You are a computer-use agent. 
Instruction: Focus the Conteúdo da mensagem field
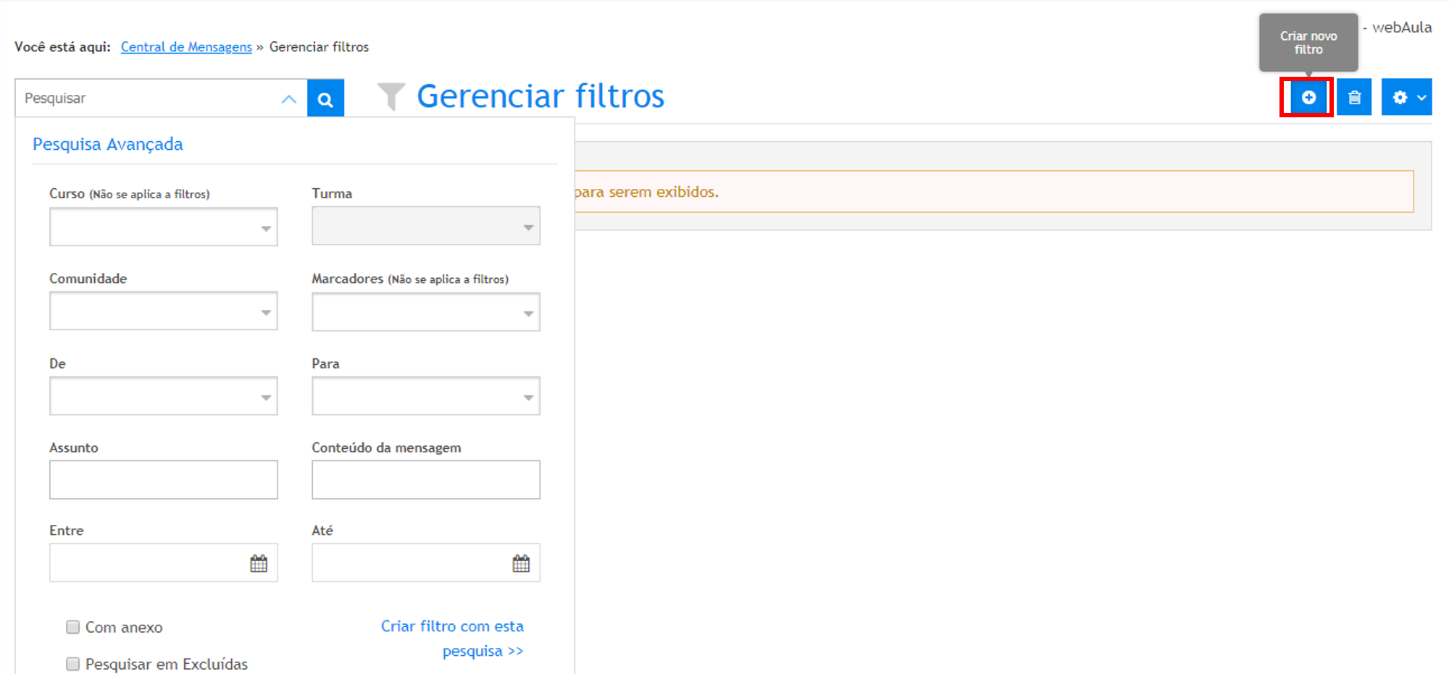click(426, 480)
